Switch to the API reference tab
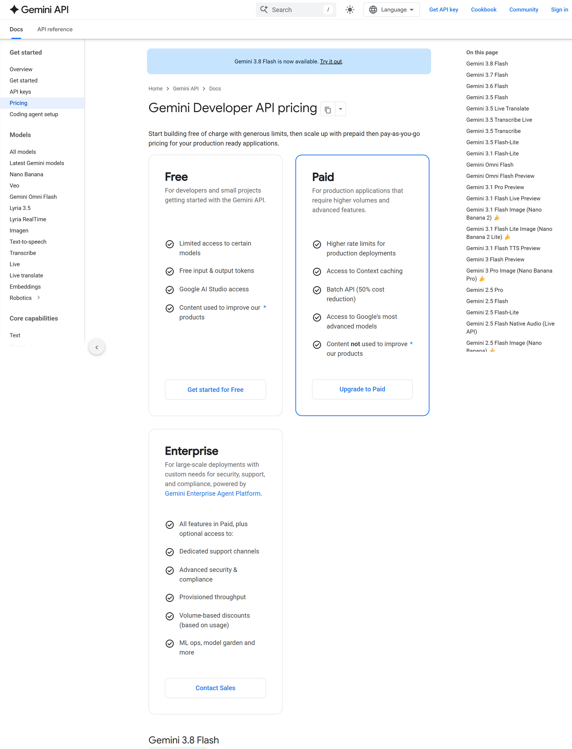572x749 pixels. click(55, 29)
